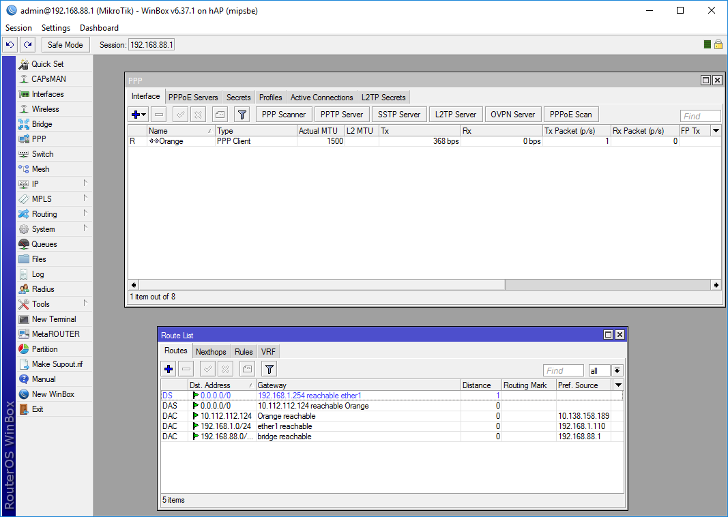728x517 pixels.
Task: Click the remove (minus) button in the PPP toolbar
Action: [x=159, y=114]
